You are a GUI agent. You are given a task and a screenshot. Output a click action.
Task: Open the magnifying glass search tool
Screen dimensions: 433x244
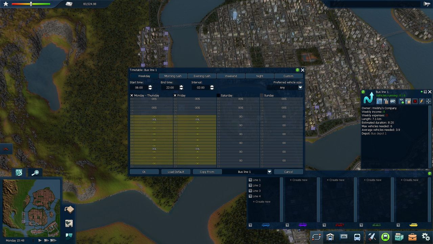point(35,173)
